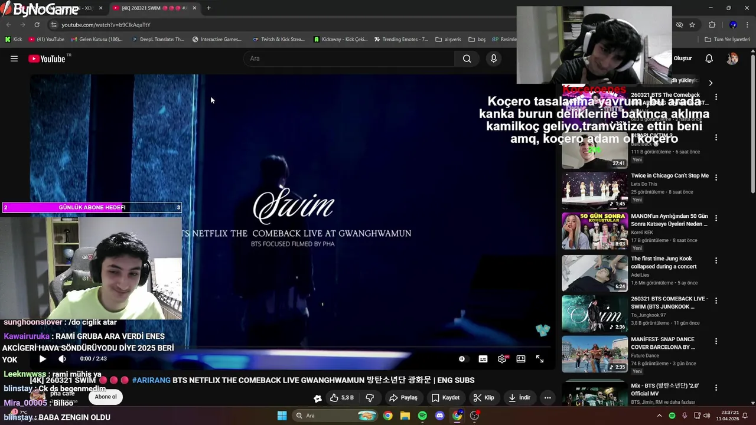
Task: Open a new browser tab
Action: pyautogui.click(x=208, y=8)
